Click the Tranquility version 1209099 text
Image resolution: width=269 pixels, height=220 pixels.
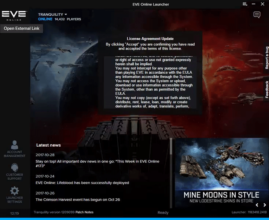(54, 212)
